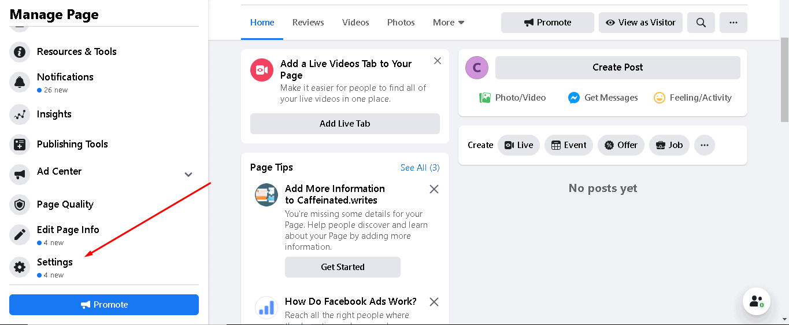Click the Ad Center megaphone icon

pos(20,175)
